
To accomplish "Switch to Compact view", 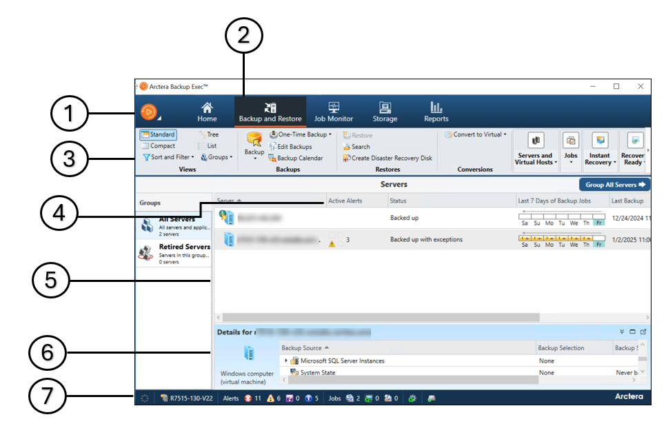I will 159,145.
